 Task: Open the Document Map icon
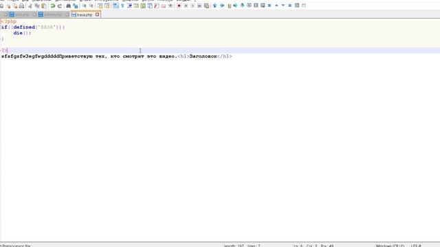click(x=143, y=5)
